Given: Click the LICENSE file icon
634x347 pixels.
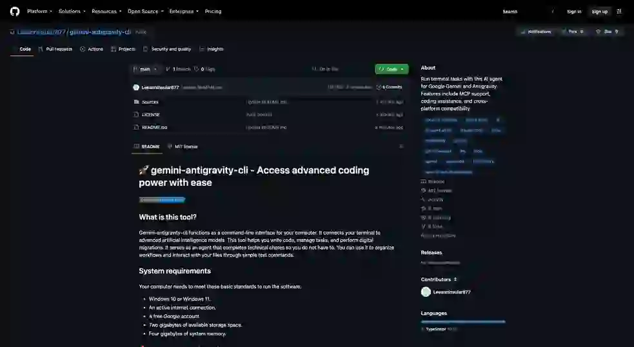Looking at the screenshot, I should (x=136, y=114).
